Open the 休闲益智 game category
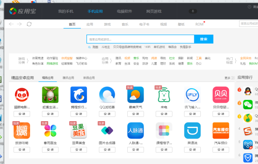 pos(67,58)
